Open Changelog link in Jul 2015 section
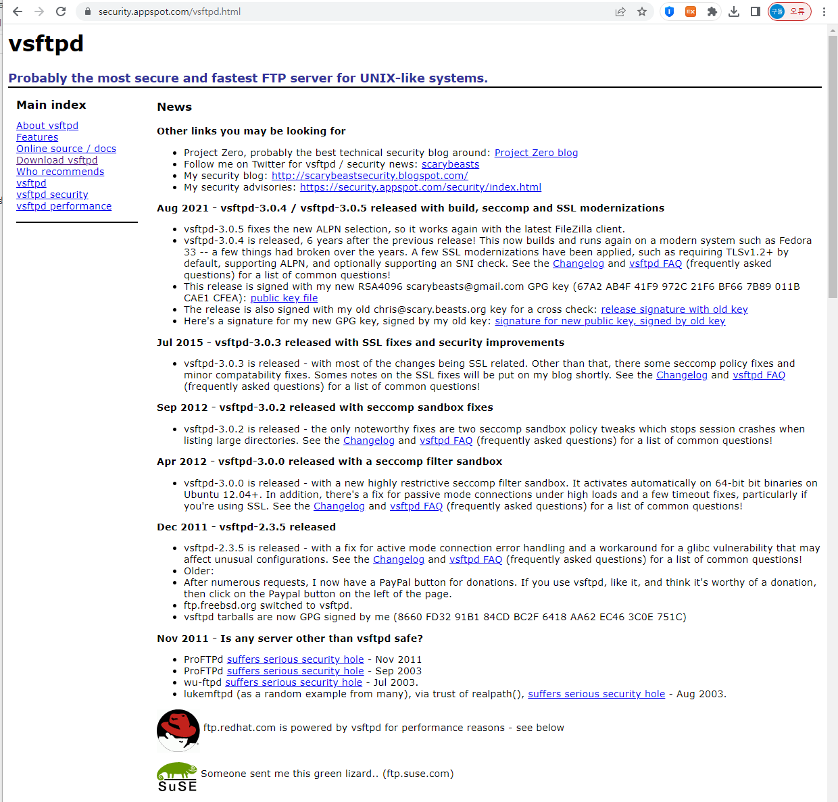Image resolution: width=838 pixels, height=802 pixels. click(682, 375)
